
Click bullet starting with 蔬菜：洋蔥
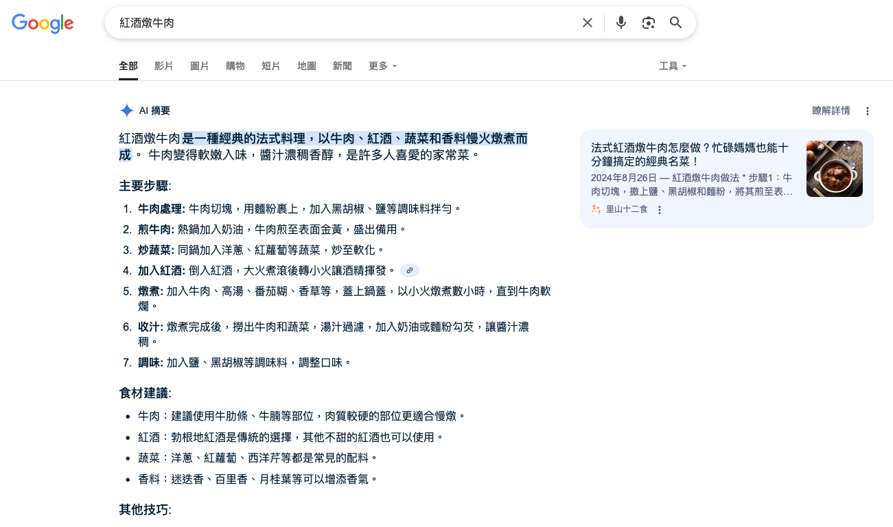(258, 458)
